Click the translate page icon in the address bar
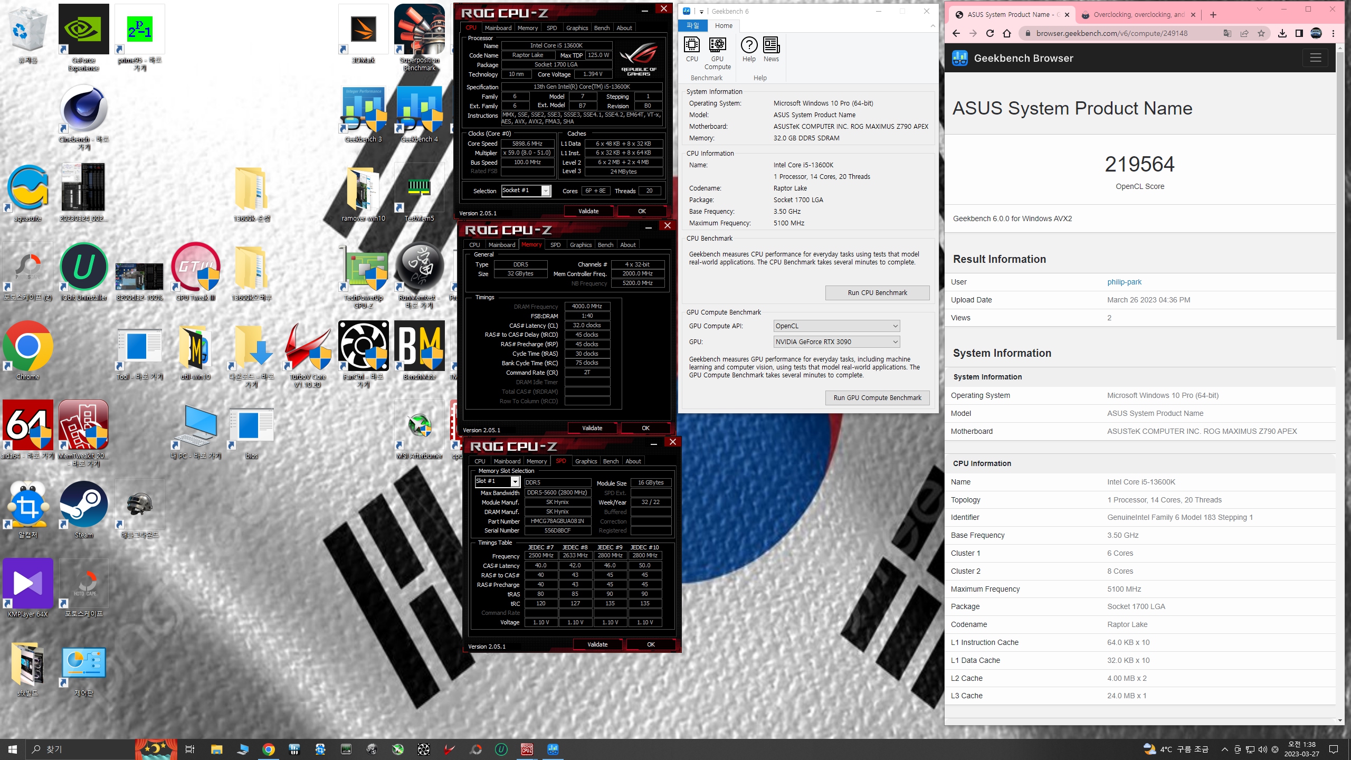The height and width of the screenshot is (760, 1351). 1228,33
